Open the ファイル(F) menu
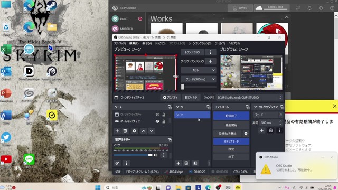338x190 pixels. click(x=120, y=43)
